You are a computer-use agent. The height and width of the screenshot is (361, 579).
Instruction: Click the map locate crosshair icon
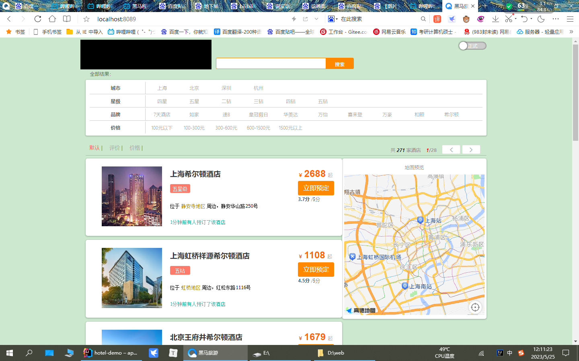pyautogui.click(x=475, y=307)
